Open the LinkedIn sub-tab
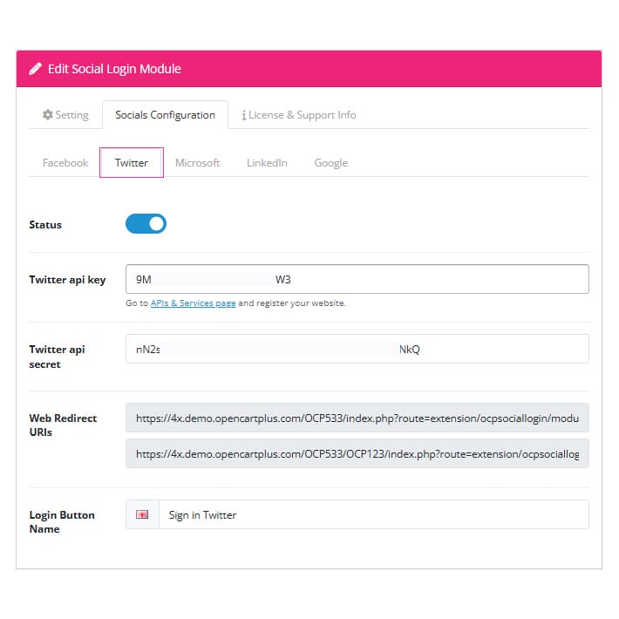This screenshot has width=619, height=619. pos(267,163)
